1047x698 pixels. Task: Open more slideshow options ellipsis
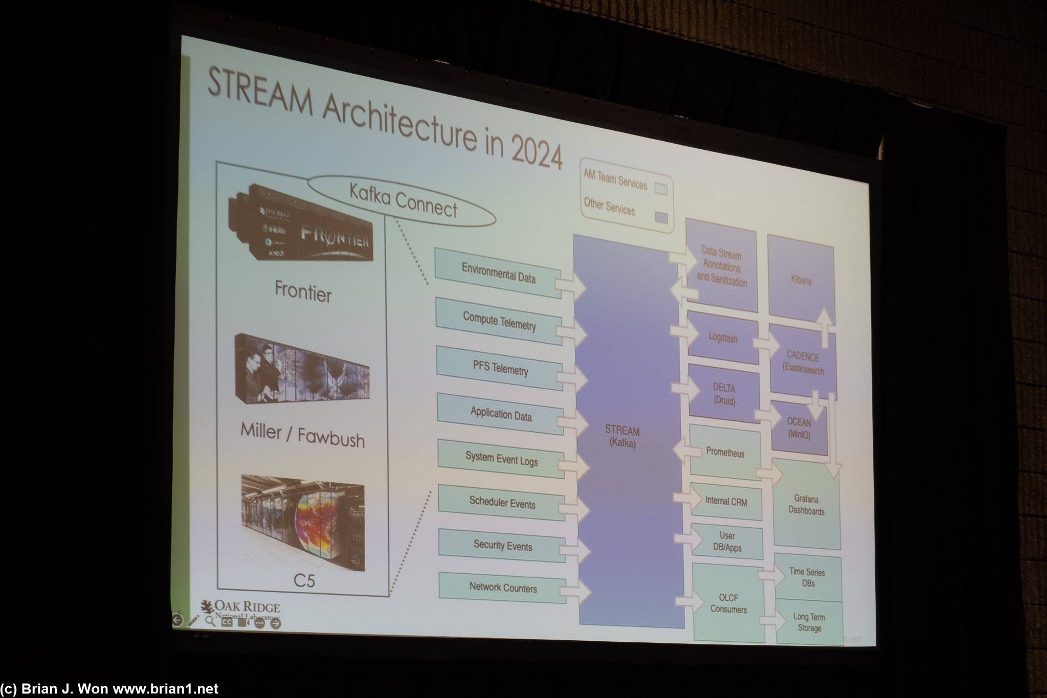tap(259, 623)
